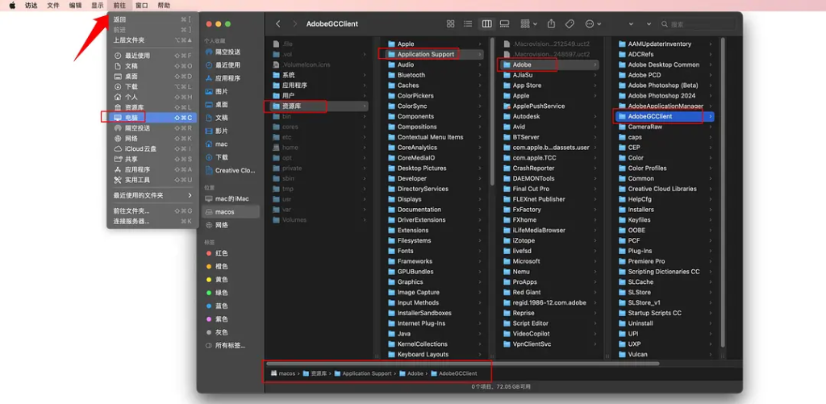Open the Apple logo menu
826x404 pixels.
pos(11,6)
